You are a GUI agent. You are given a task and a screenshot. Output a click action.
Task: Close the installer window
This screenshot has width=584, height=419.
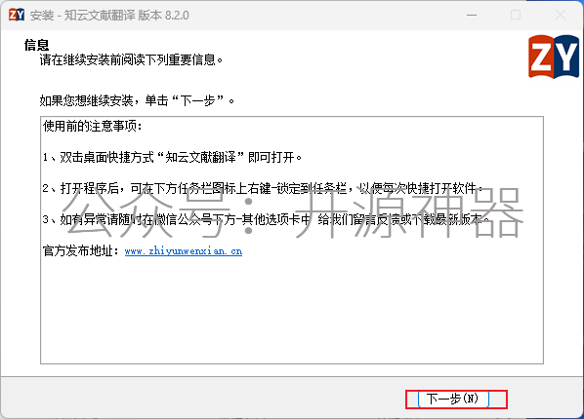click(561, 16)
